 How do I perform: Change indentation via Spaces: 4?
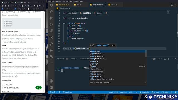coord(123,92)
